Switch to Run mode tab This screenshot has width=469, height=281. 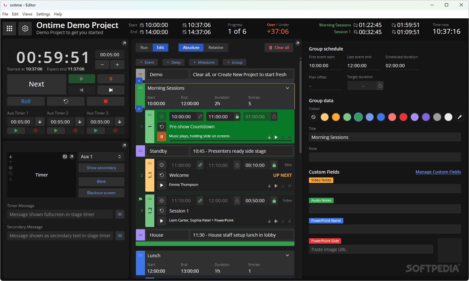(x=144, y=48)
